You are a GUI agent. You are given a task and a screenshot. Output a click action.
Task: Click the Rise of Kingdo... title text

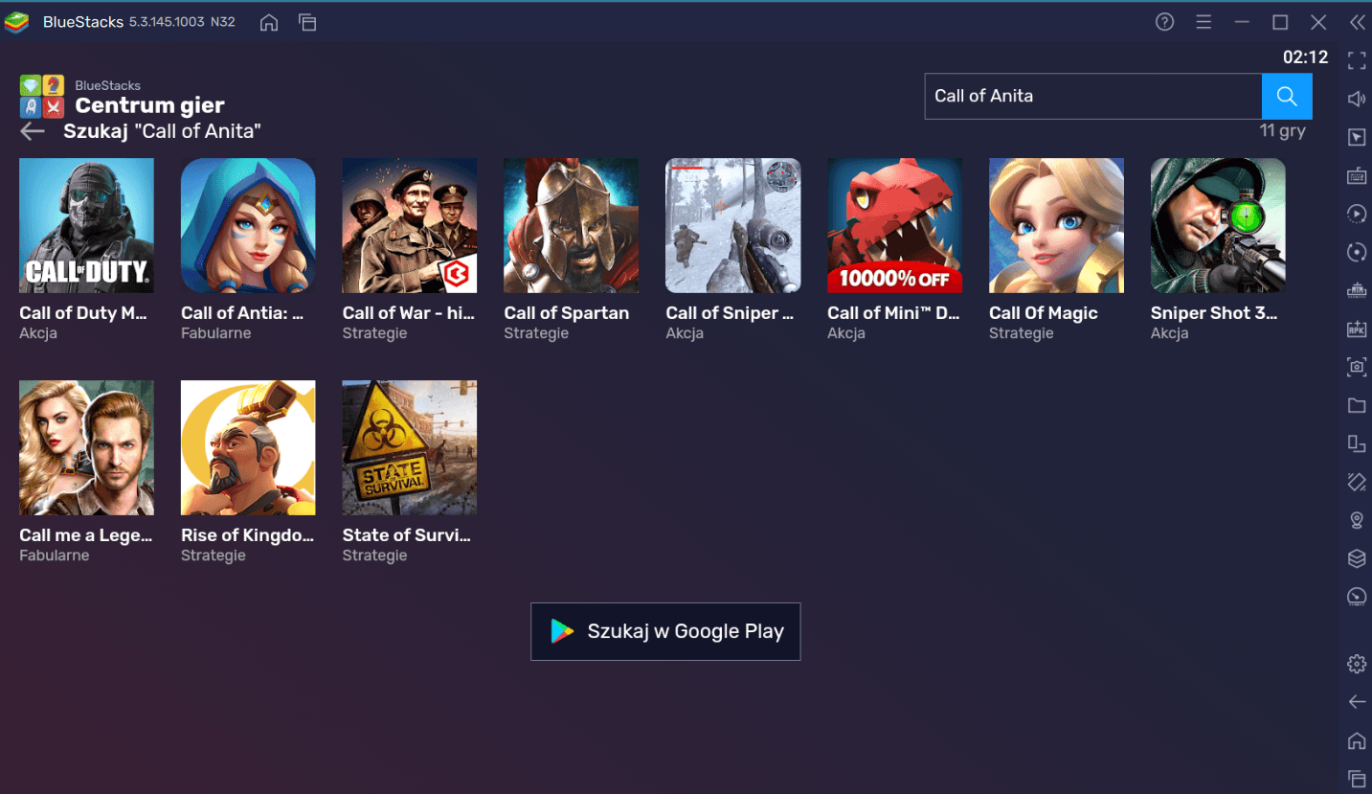tap(248, 535)
